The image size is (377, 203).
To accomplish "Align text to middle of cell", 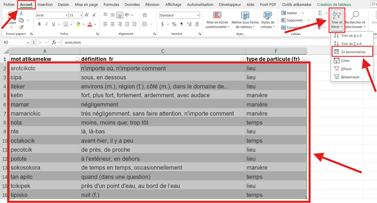I will (113, 15).
